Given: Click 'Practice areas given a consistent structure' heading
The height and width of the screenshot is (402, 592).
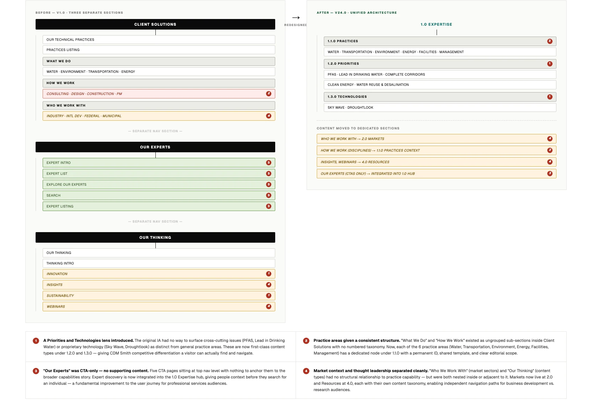Looking at the screenshot, I should [357, 340].
